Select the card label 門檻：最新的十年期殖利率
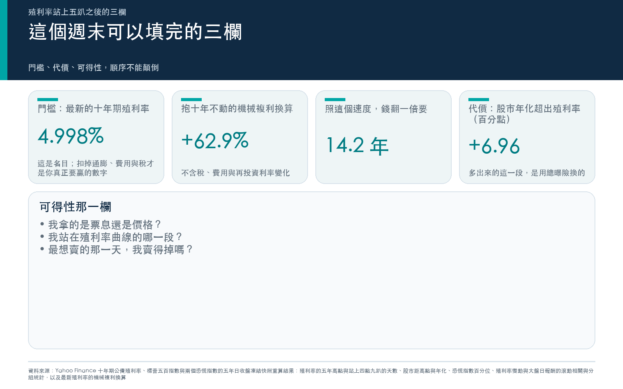The width and height of the screenshot is (623, 389). [93, 109]
